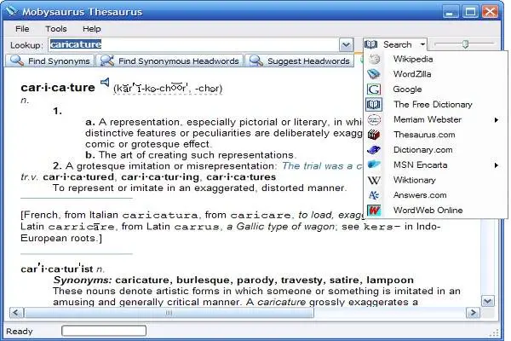Click the WordZilla icon

[374, 74]
